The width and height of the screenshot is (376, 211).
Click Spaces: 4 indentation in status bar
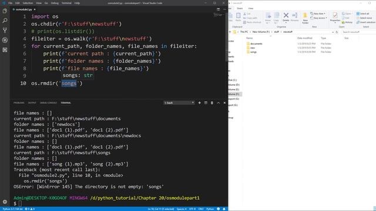(182, 209)
